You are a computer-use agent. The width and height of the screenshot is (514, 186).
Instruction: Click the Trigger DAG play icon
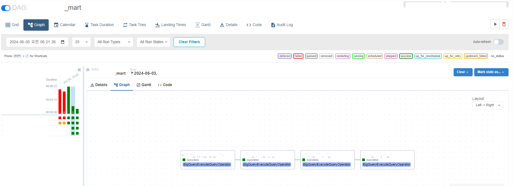[x=495, y=24]
